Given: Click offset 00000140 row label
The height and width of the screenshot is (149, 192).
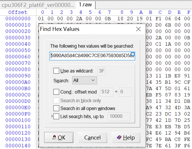Looking at the screenshot, I should (x=18, y=146).
